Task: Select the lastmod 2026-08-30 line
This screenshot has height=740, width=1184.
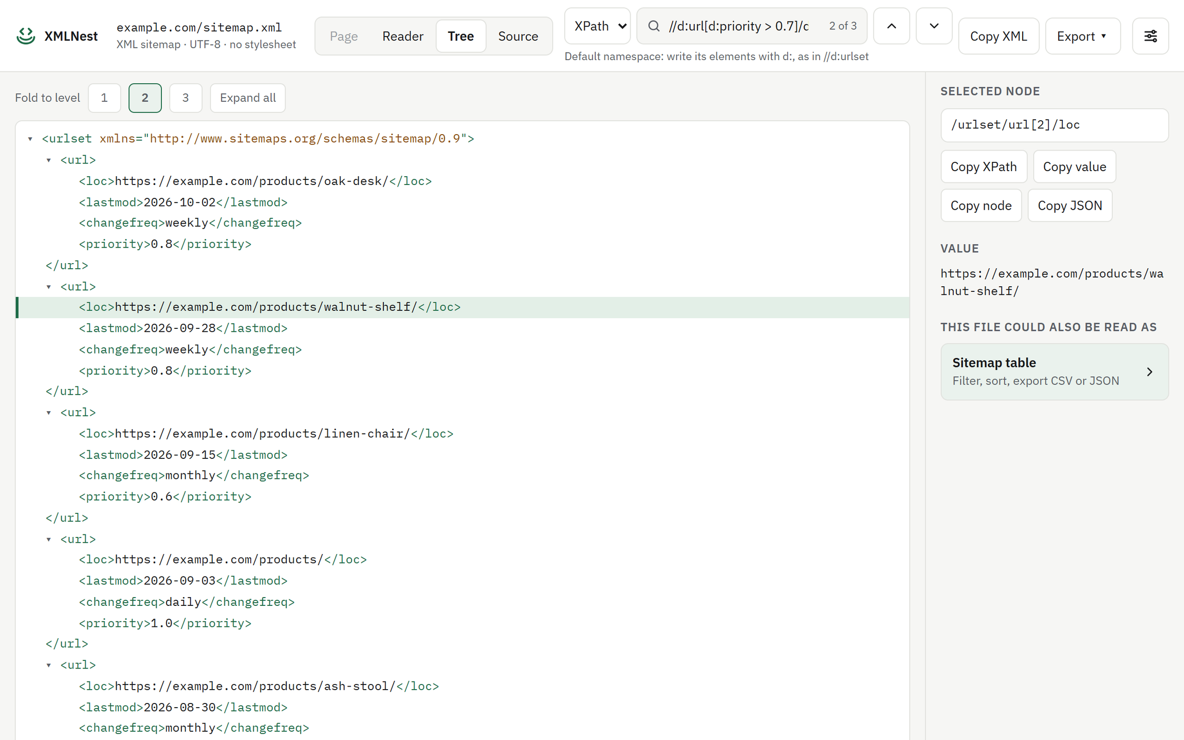Action: 462,708
